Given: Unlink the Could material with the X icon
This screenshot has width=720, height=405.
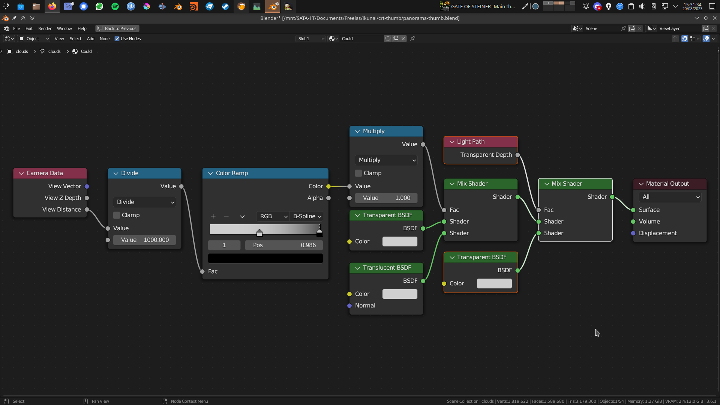Looking at the screenshot, I should [403, 39].
